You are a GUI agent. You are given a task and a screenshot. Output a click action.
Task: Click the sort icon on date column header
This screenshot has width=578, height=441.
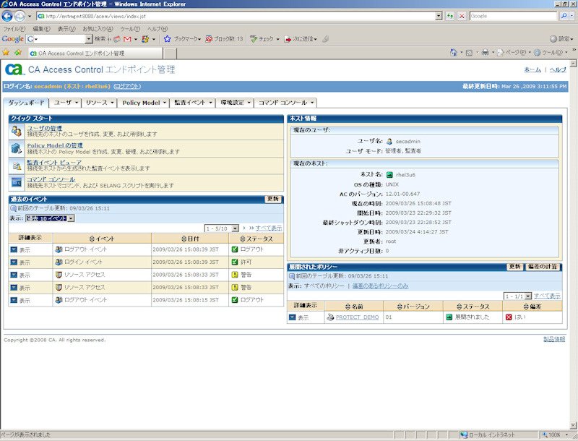point(184,239)
